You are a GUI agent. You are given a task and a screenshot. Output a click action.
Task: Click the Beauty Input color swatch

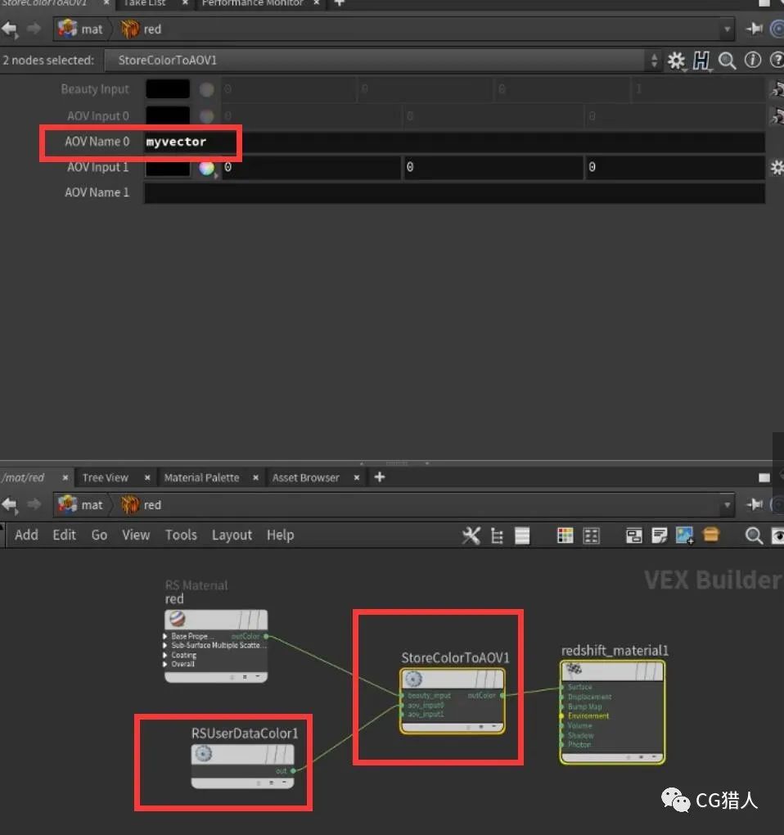(167, 88)
